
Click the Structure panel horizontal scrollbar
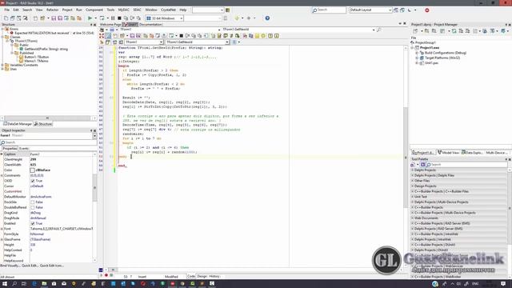click(x=48, y=118)
